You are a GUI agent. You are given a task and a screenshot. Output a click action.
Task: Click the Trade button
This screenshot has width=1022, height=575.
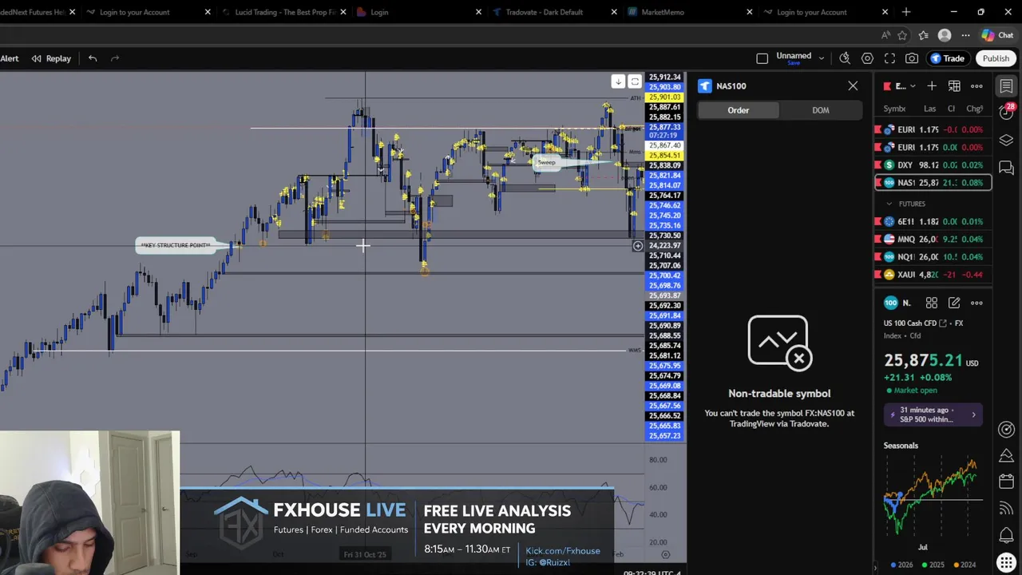pos(948,58)
